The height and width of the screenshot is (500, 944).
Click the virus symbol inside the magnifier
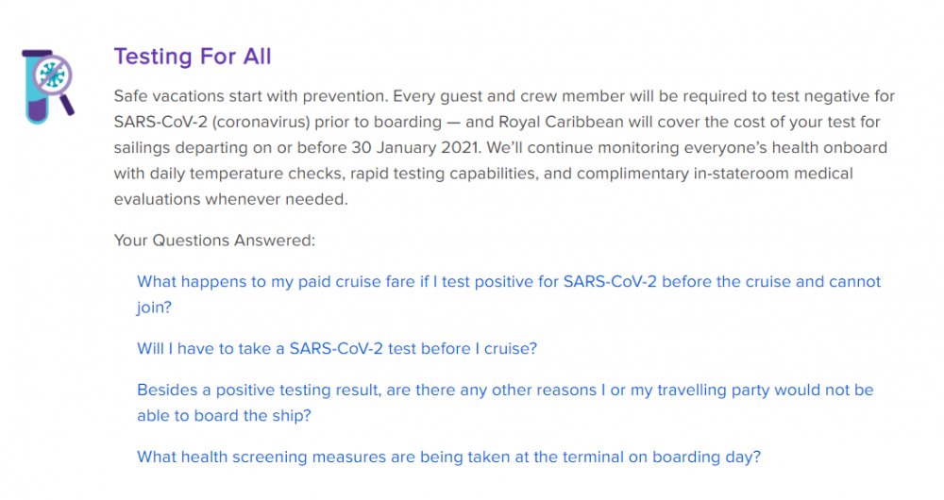52,75
